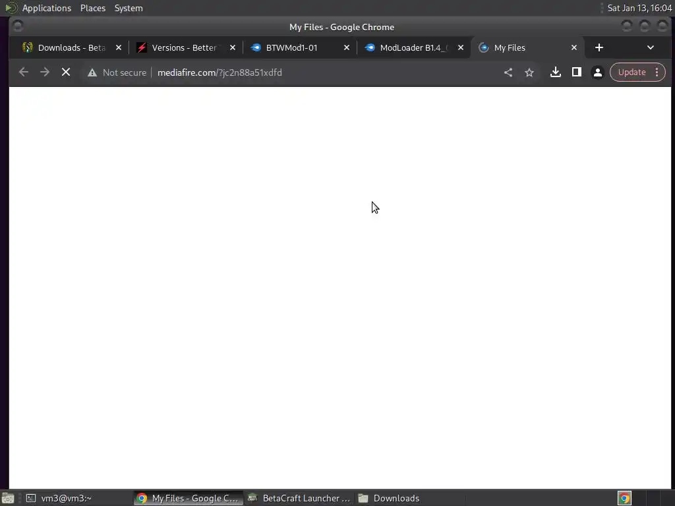Click the date and time clock
The width and height of the screenshot is (675, 506).
(x=639, y=8)
